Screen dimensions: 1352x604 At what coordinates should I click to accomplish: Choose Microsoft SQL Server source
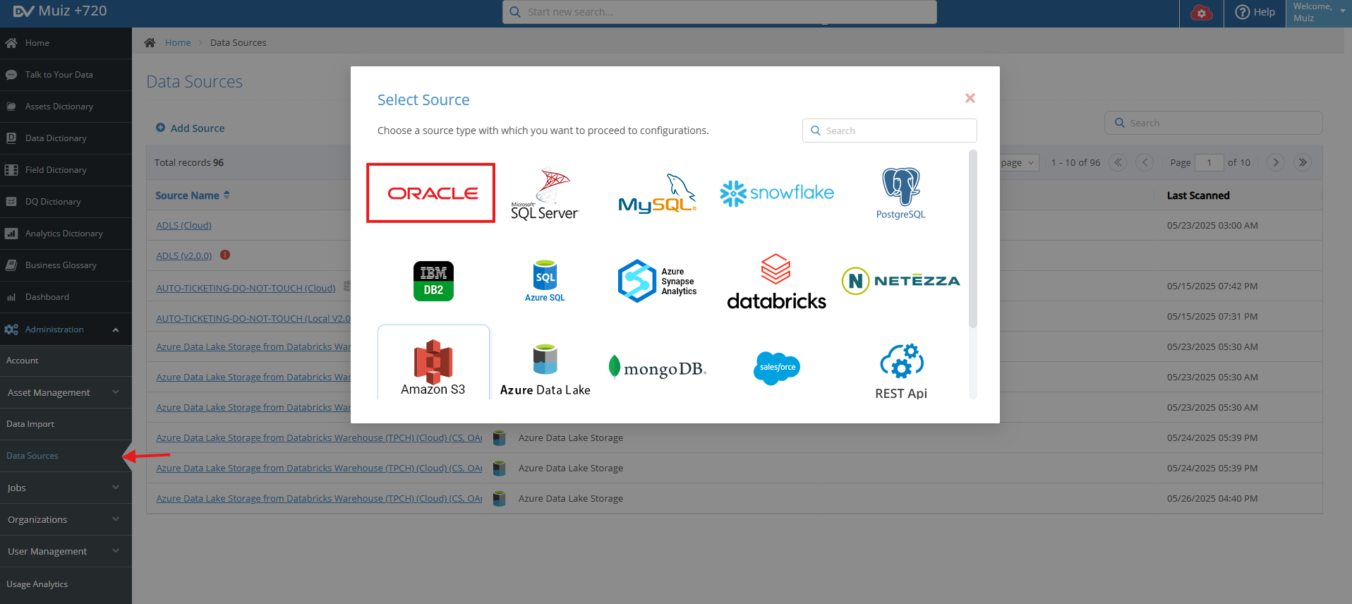tap(545, 194)
